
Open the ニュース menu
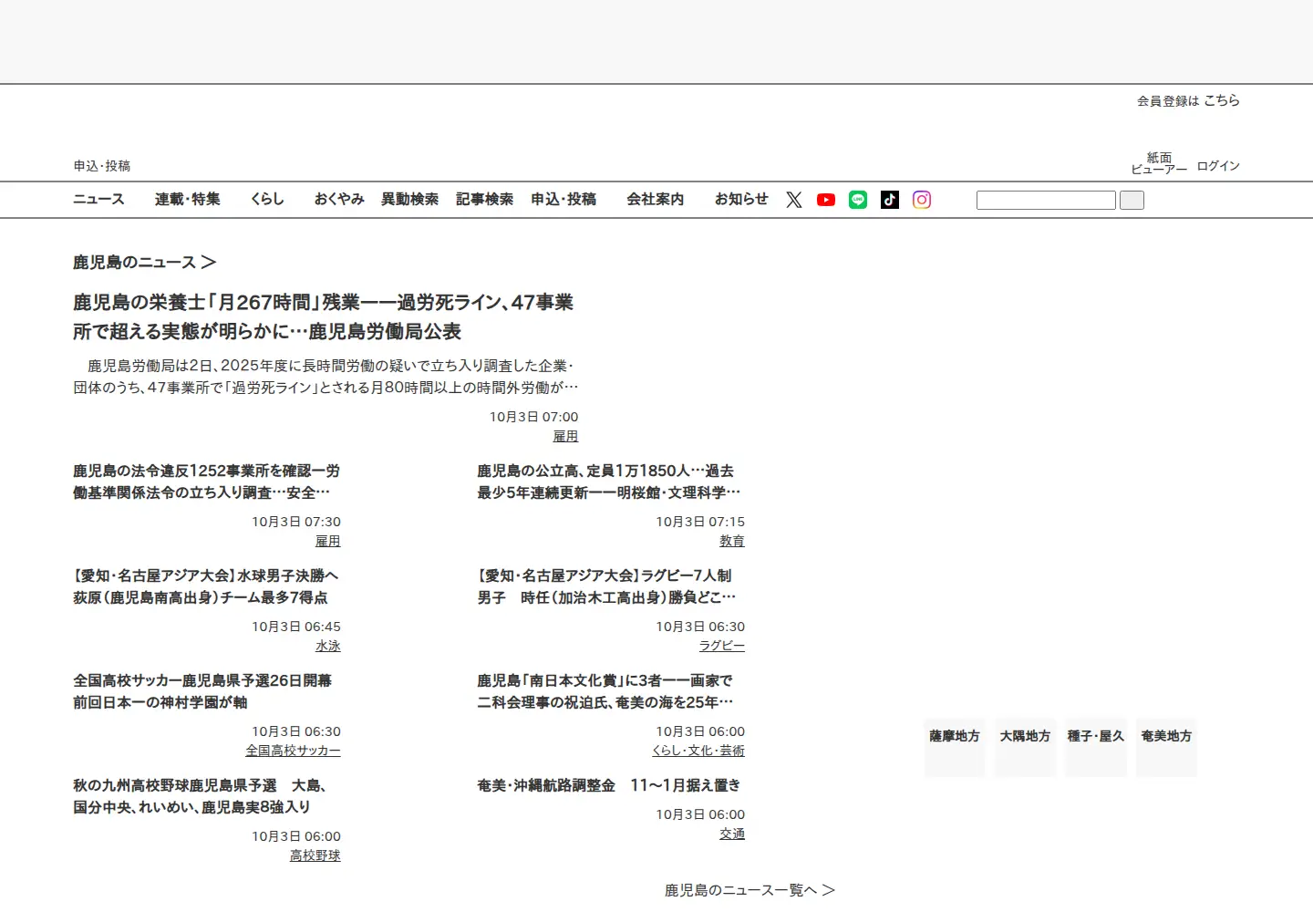click(98, 199)
